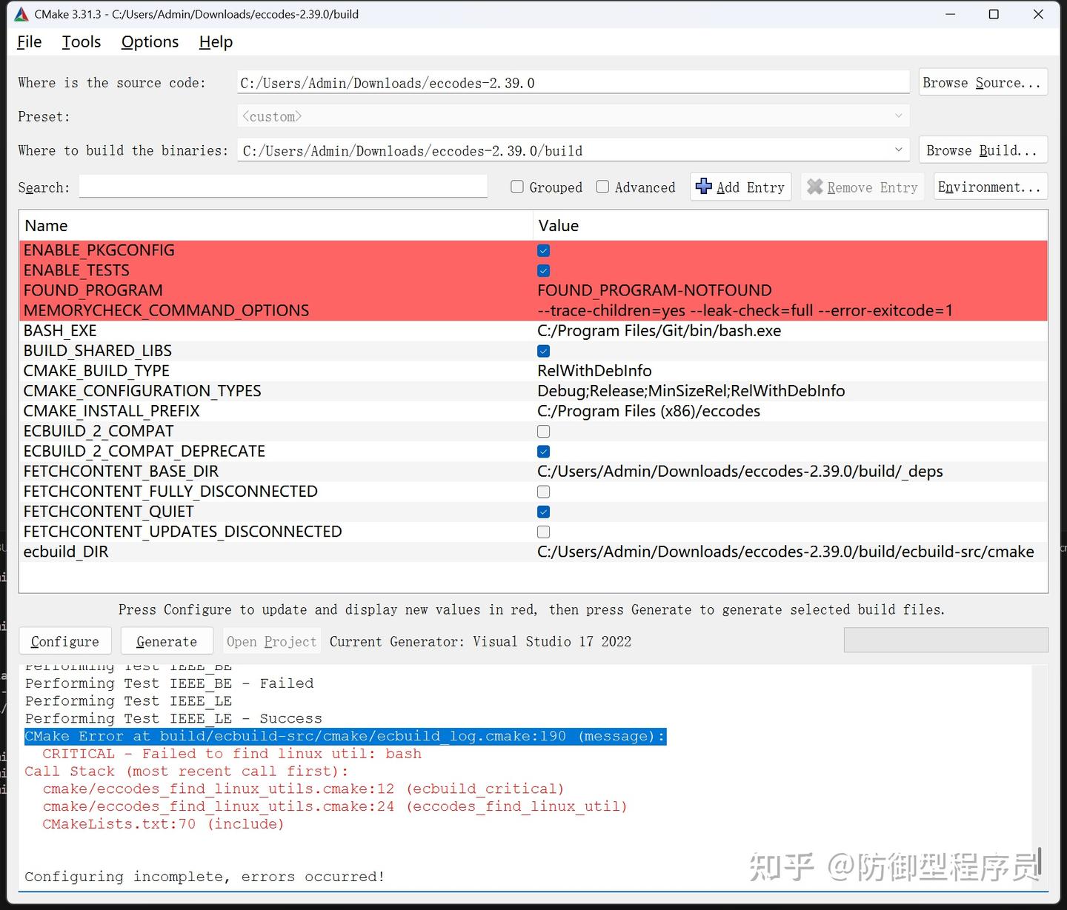Click the configure progress bar
Image resolution: width=1067 pixels, height=910 pixels.
tap(945, 640)
